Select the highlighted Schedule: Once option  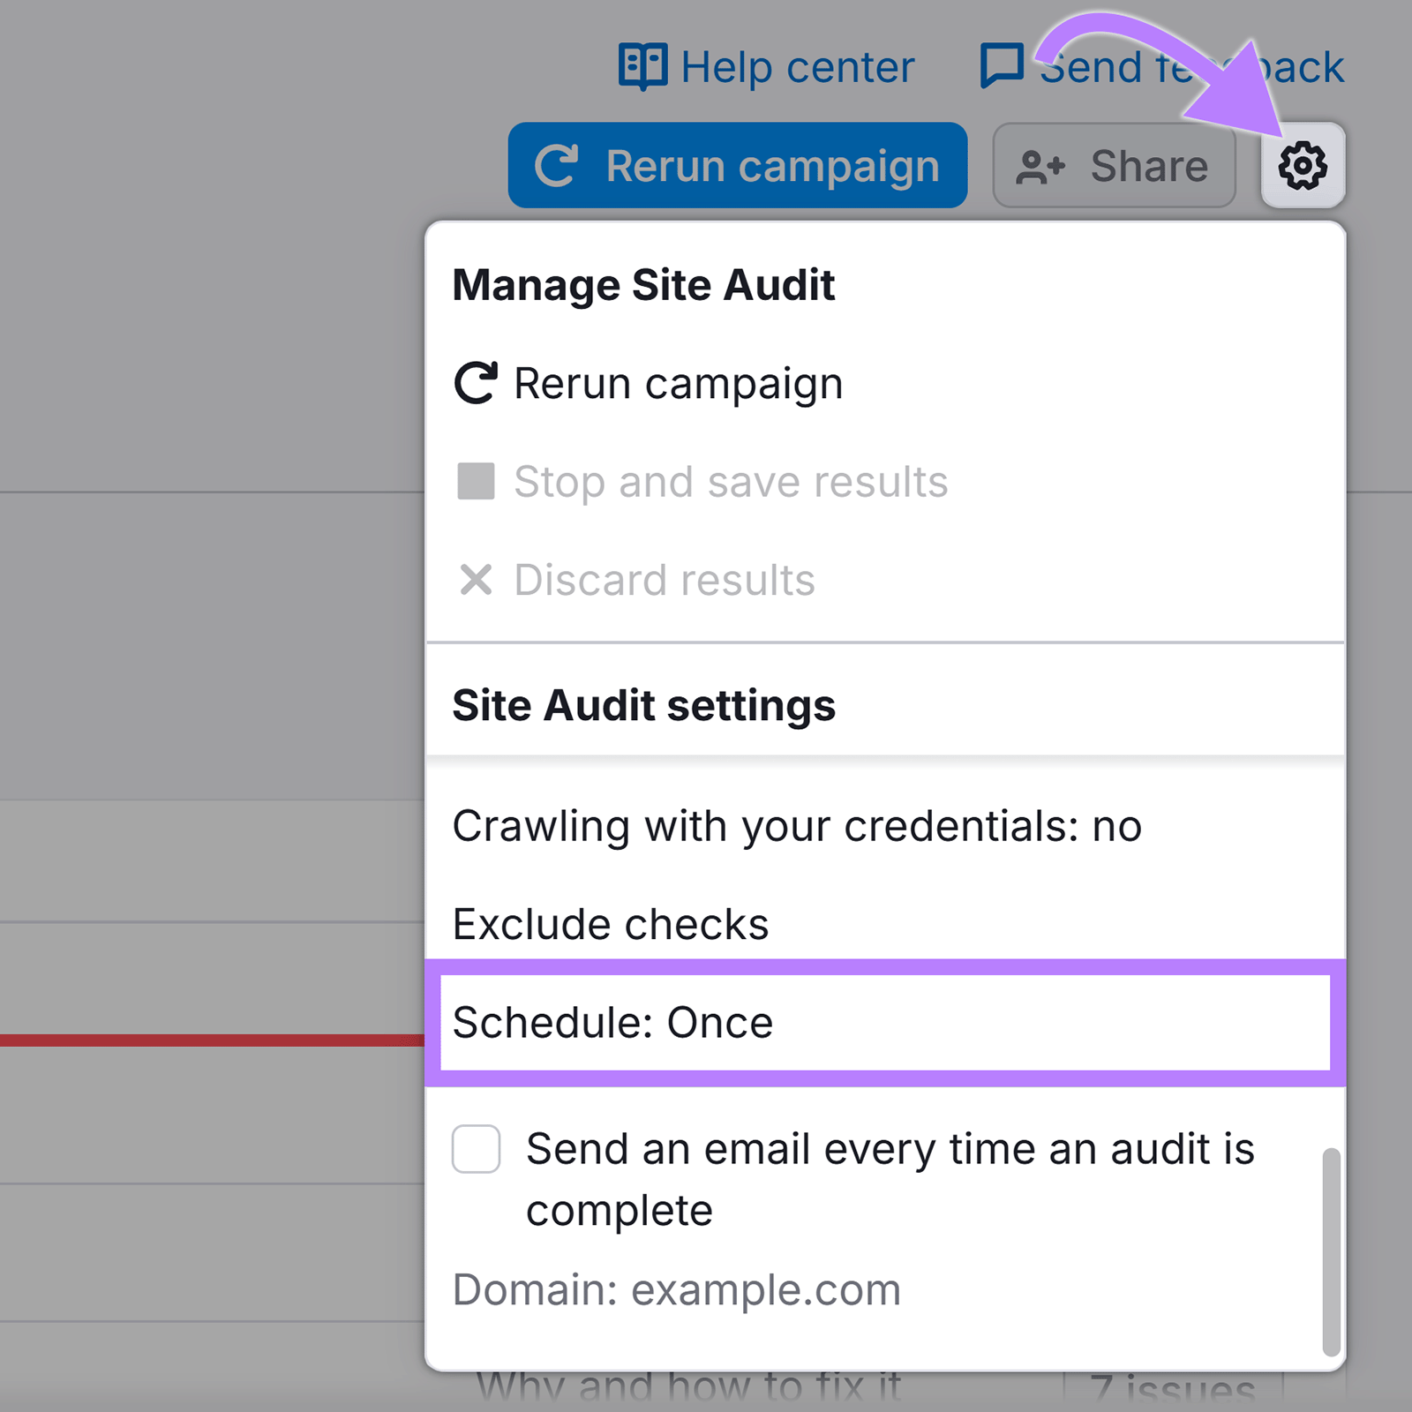click(613, 1023)
